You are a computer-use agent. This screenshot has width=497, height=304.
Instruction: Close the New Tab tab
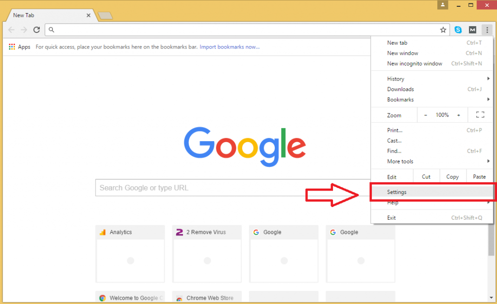pyautogui.click(x=88, y=16)
